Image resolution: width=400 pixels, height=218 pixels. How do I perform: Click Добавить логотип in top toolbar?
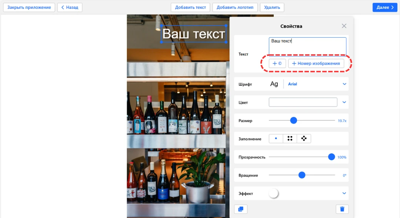pyautogui.click(x=235, y=7)
